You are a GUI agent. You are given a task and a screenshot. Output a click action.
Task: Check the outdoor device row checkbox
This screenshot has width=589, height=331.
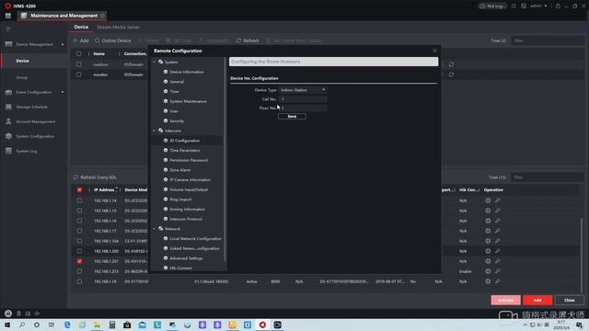[x=79, y=64]
